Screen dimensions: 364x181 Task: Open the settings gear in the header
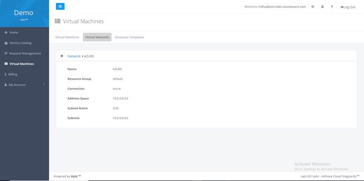point(312,7)
